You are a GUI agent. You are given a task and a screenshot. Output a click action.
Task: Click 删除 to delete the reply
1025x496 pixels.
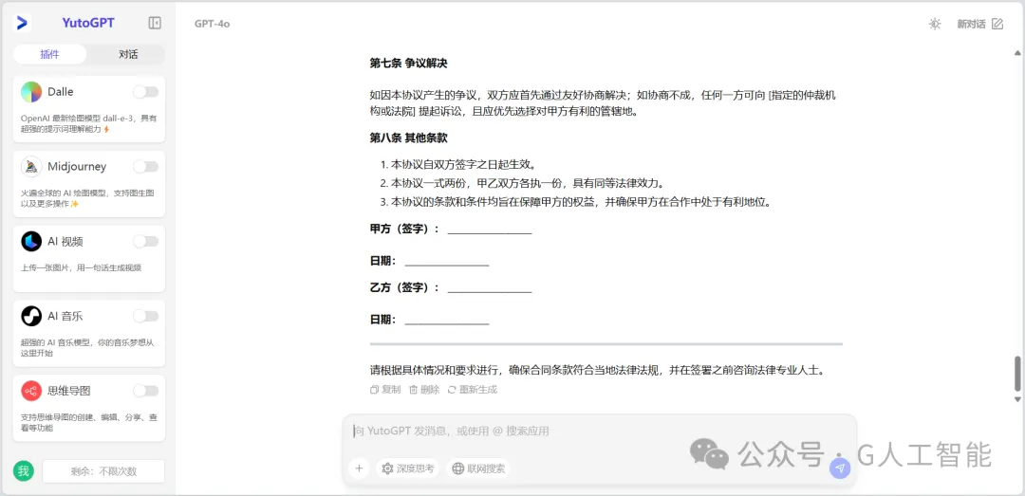pos(423,390)
